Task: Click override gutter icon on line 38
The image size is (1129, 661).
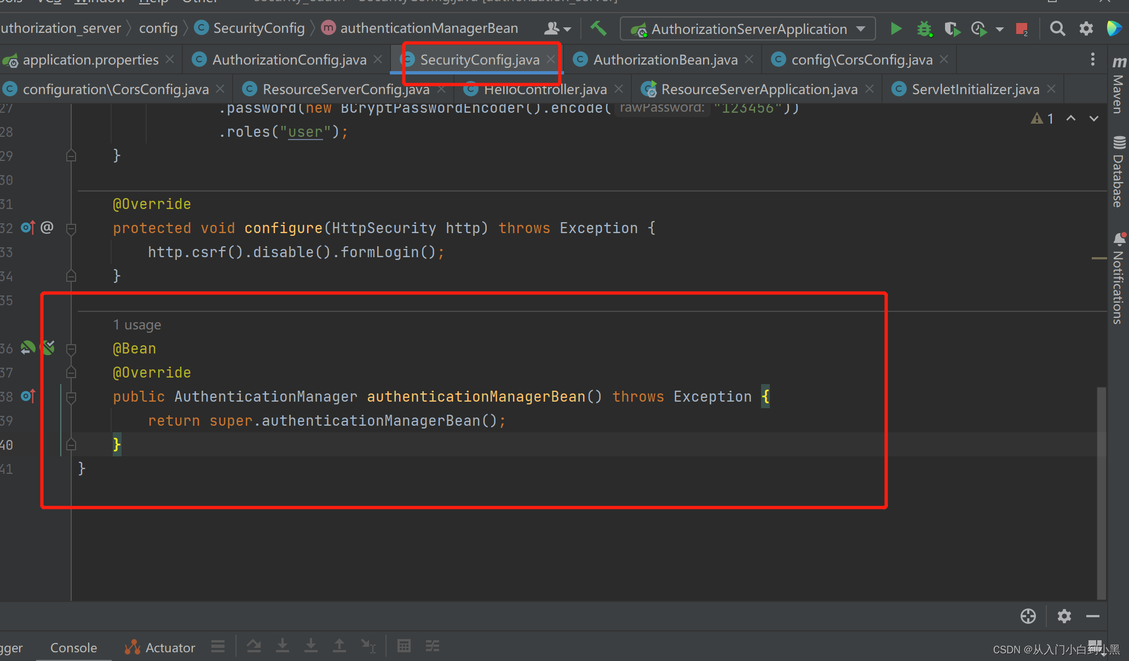Action: tap(28, 396)
